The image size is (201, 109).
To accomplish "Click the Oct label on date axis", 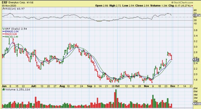I will click(x=118, y=86).
